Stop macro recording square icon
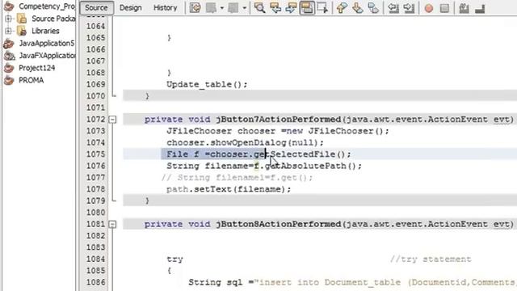Viewport: 517px width, 291px height. [x=444, y=8]
